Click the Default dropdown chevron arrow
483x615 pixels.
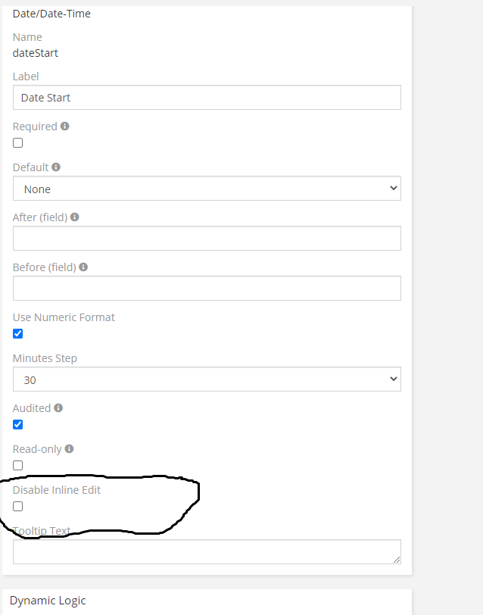pyautogui.click(x=394, y=189)
